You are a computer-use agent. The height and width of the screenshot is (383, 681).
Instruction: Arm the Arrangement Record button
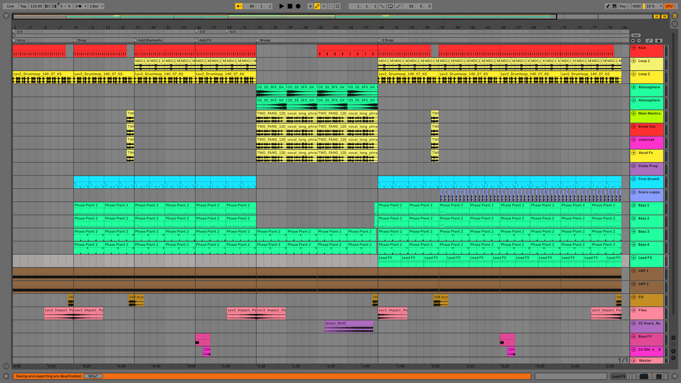[298, 6]
